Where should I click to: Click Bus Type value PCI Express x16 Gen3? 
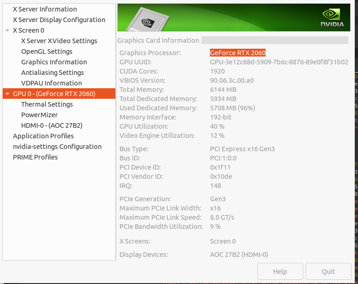point(242,149)
